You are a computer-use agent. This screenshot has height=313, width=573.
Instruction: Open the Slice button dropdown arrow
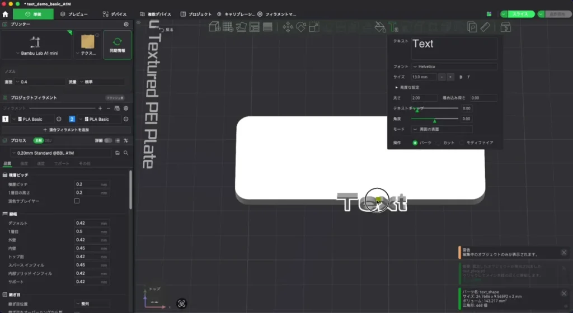click(504, 14)
